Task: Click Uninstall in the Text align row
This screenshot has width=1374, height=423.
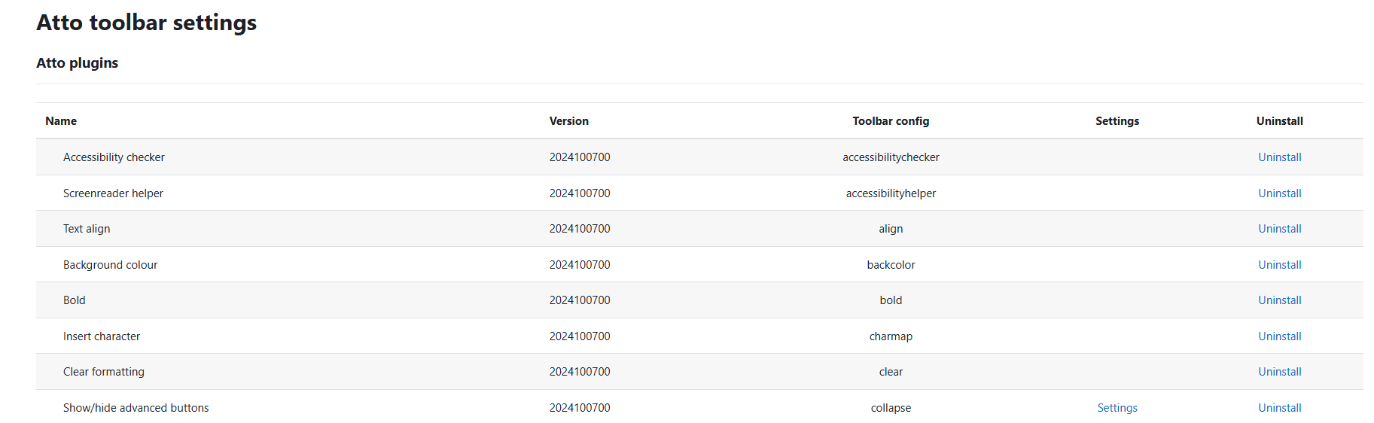Action: click(1279, 229)
